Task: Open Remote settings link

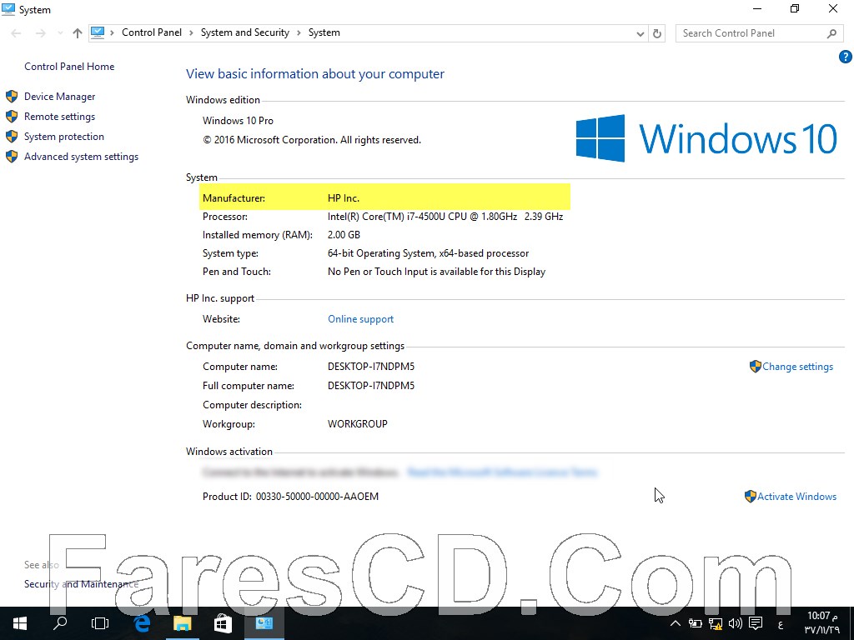Action: 59,117
